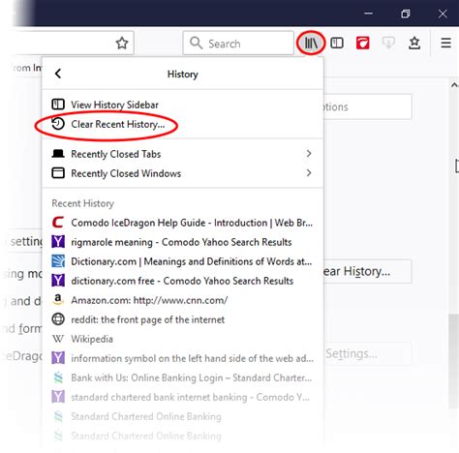Click the Amazon favicon in history list
The height and width of the screenshot is (453, 459).
(x=58, y=300)
